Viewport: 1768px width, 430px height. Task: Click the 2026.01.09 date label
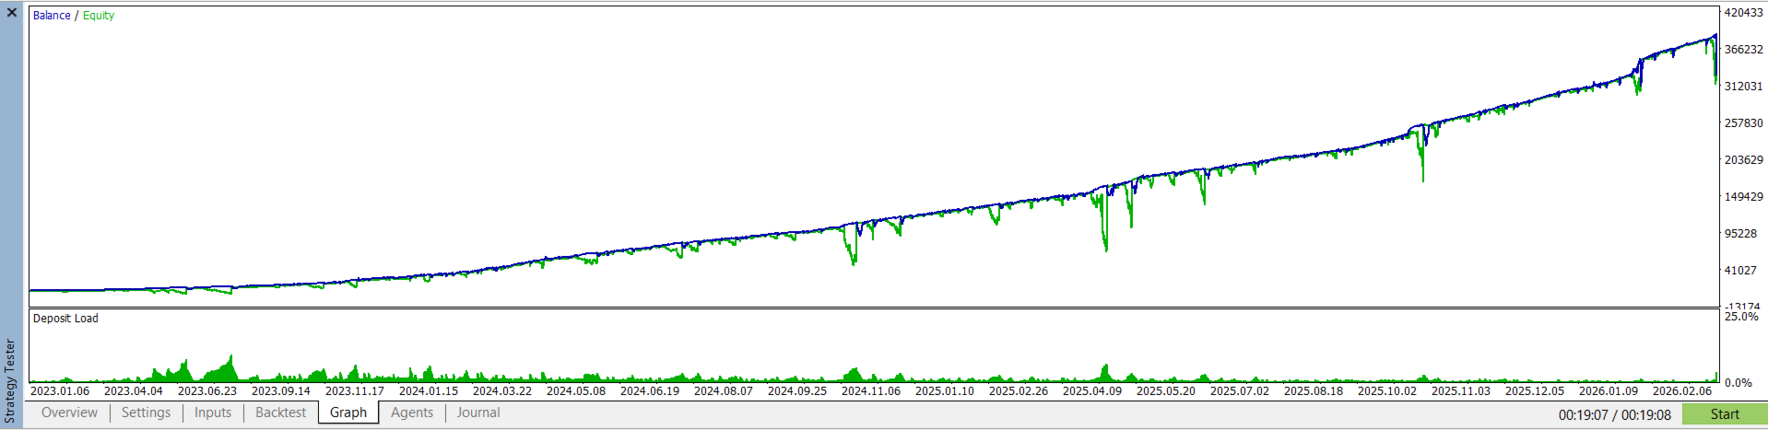tap(1609, 391)
